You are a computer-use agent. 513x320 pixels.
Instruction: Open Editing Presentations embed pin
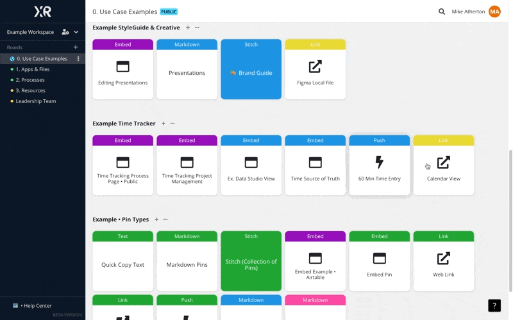point(122,69)
